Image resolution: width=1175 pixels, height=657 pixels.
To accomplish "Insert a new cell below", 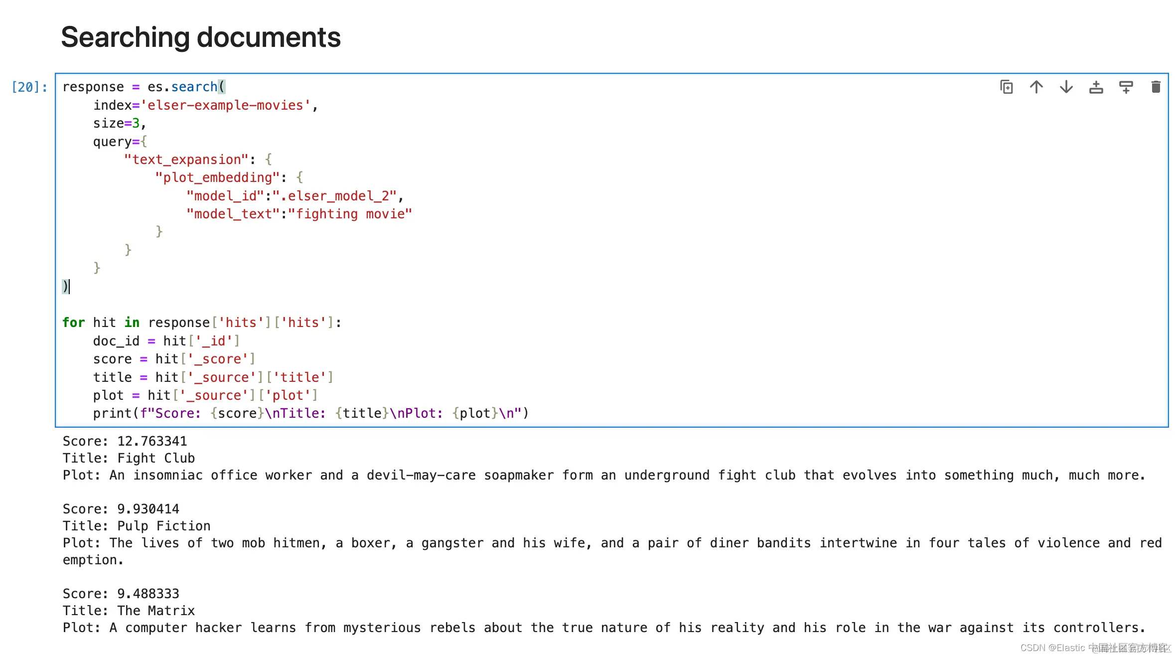I will coord(1126,87).
